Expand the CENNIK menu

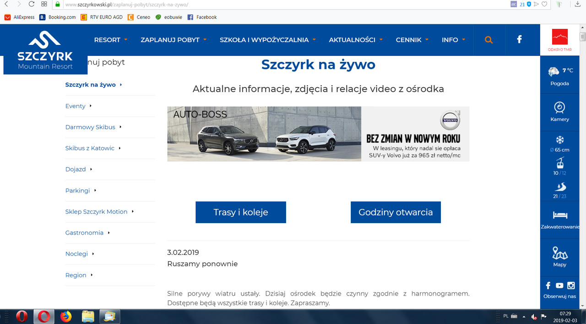click(x=412, y=40)
